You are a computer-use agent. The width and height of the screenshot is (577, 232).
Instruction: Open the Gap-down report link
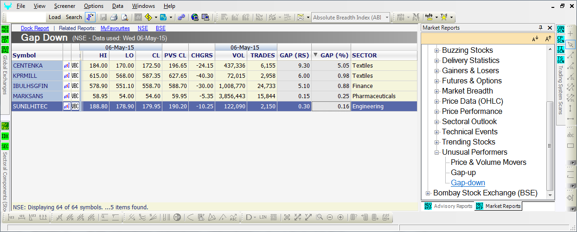pos(468,182)
